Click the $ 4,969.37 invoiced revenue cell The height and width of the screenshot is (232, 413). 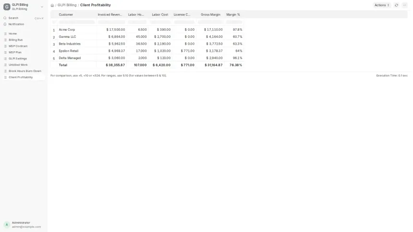(x=111, y=51)
